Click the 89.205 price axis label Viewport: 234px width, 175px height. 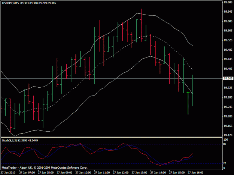tap(228, 116)
